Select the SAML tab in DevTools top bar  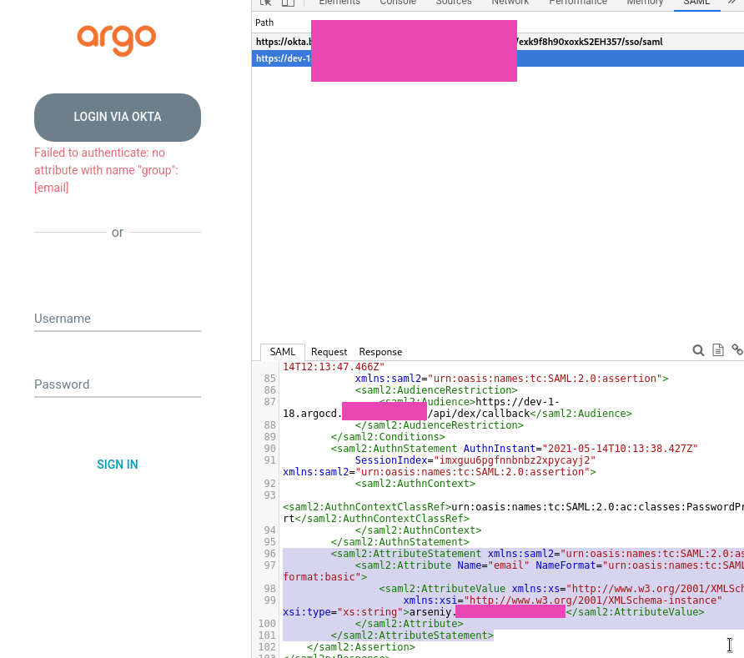(696, 3)
